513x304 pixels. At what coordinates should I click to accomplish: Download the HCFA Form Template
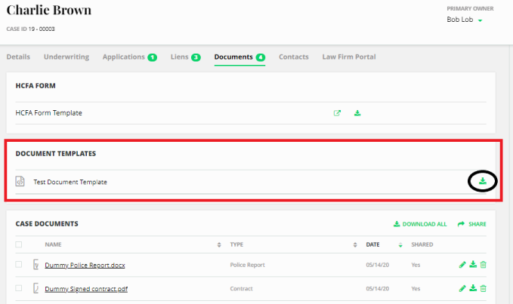coord(358,113)
